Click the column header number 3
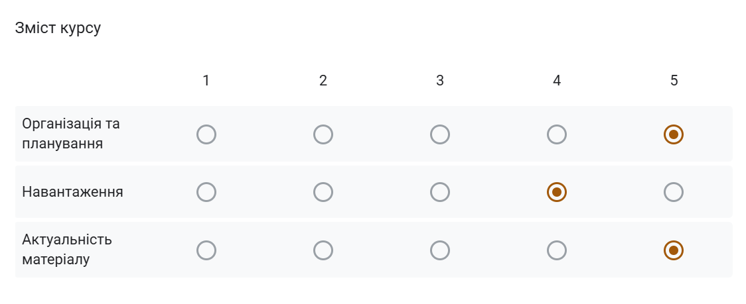The width and height of the screenshot is (746, 304). 439,81
